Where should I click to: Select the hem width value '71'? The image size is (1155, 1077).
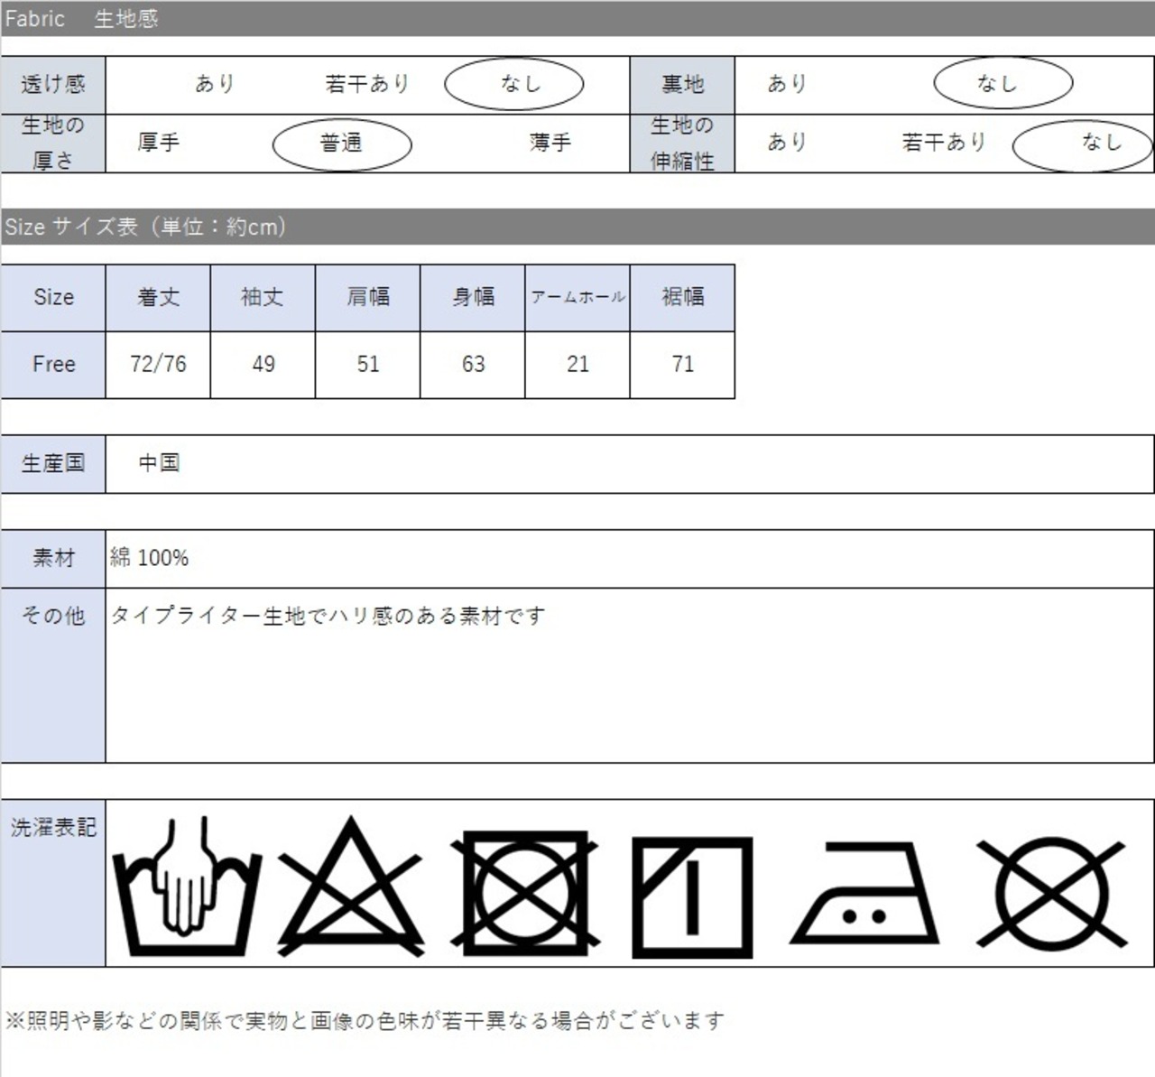(682, 365)
